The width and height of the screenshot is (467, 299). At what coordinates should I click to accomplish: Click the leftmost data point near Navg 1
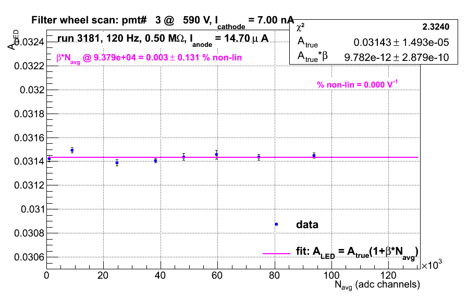pos(49,159)
